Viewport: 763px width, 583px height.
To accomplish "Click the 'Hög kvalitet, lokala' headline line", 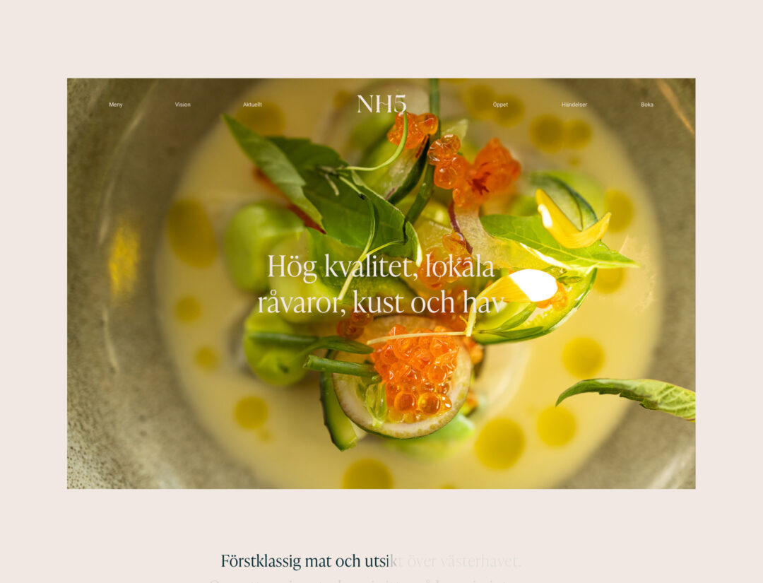I will (381, 267).
